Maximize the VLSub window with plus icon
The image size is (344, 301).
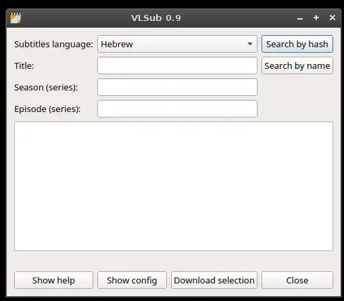point(316,18)
